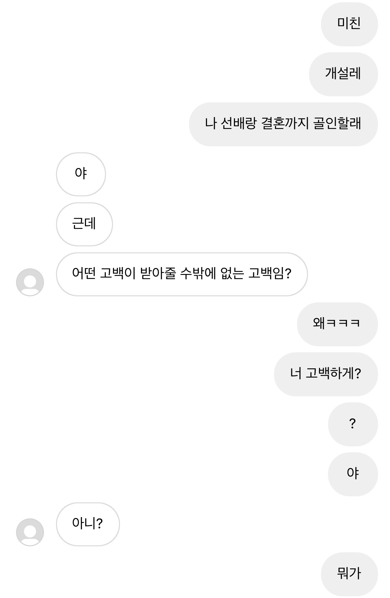
Task: Select the received 아니? message bubble
Action: [x=88, y=524]
